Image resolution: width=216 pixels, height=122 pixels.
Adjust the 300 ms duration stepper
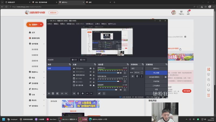142,72
